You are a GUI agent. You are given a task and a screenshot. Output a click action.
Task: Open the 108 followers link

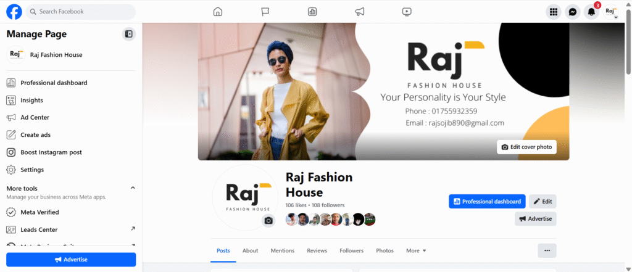coord(328,205)
